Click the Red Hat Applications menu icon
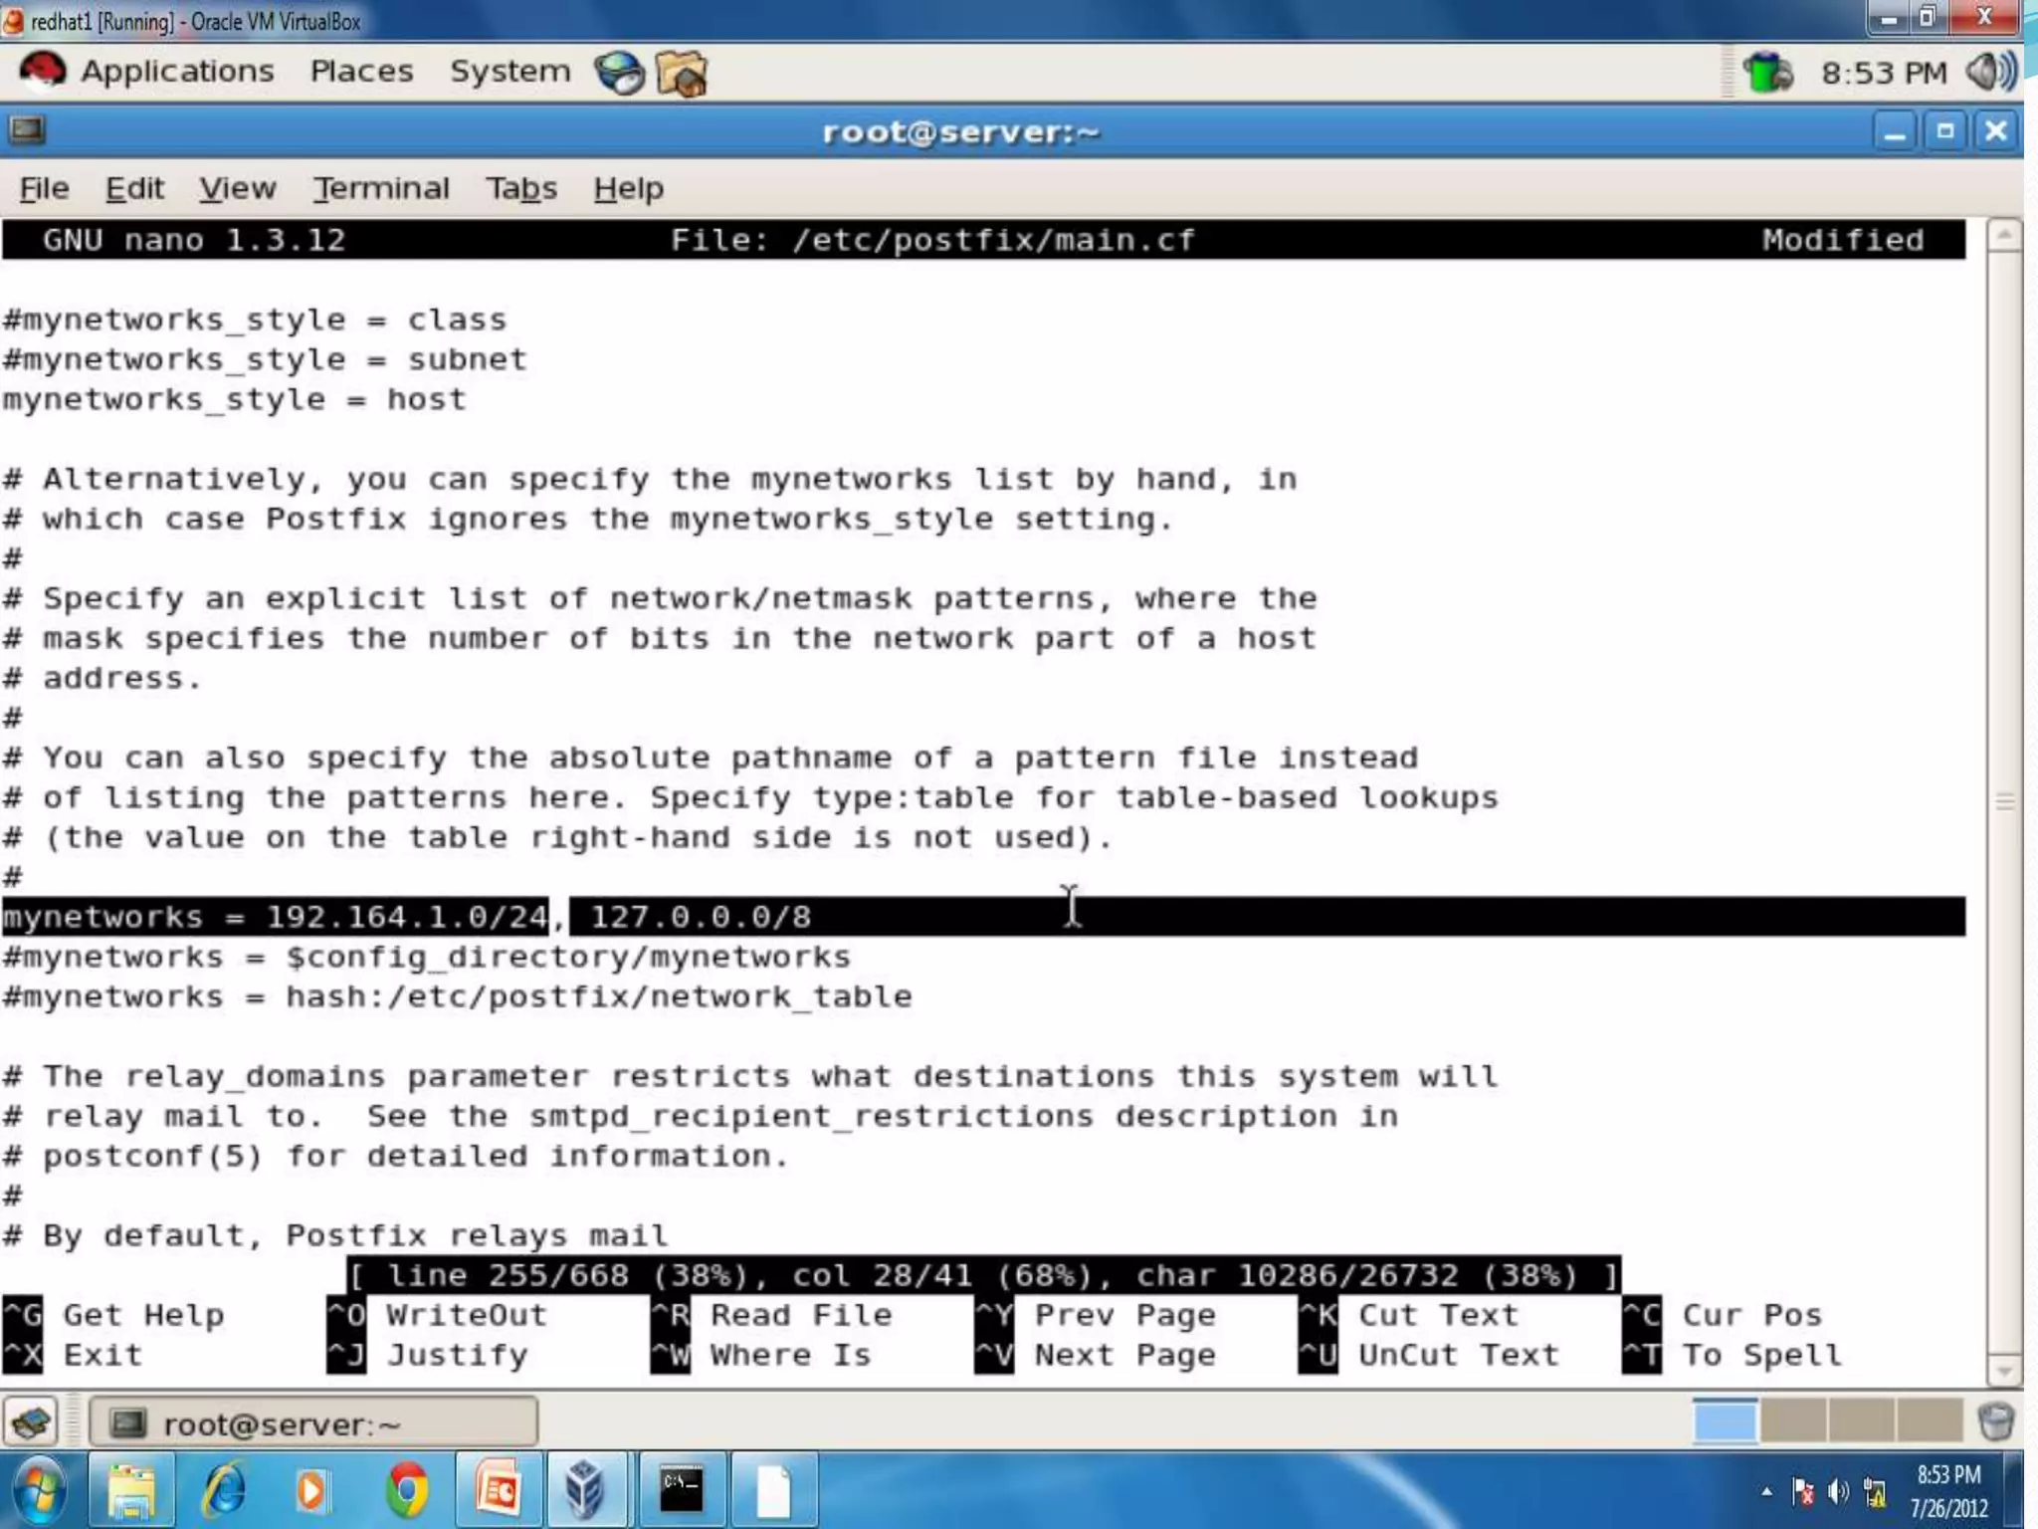 point(42,72)
